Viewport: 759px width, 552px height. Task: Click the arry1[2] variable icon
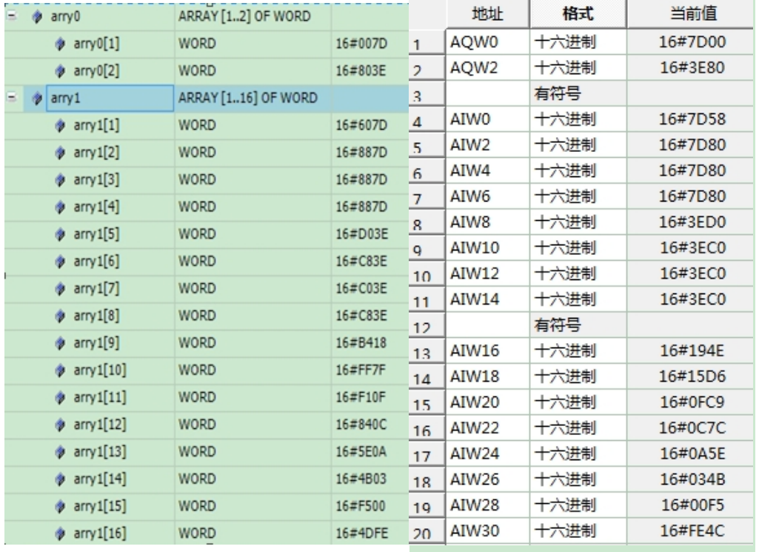(x=60, y=153)
